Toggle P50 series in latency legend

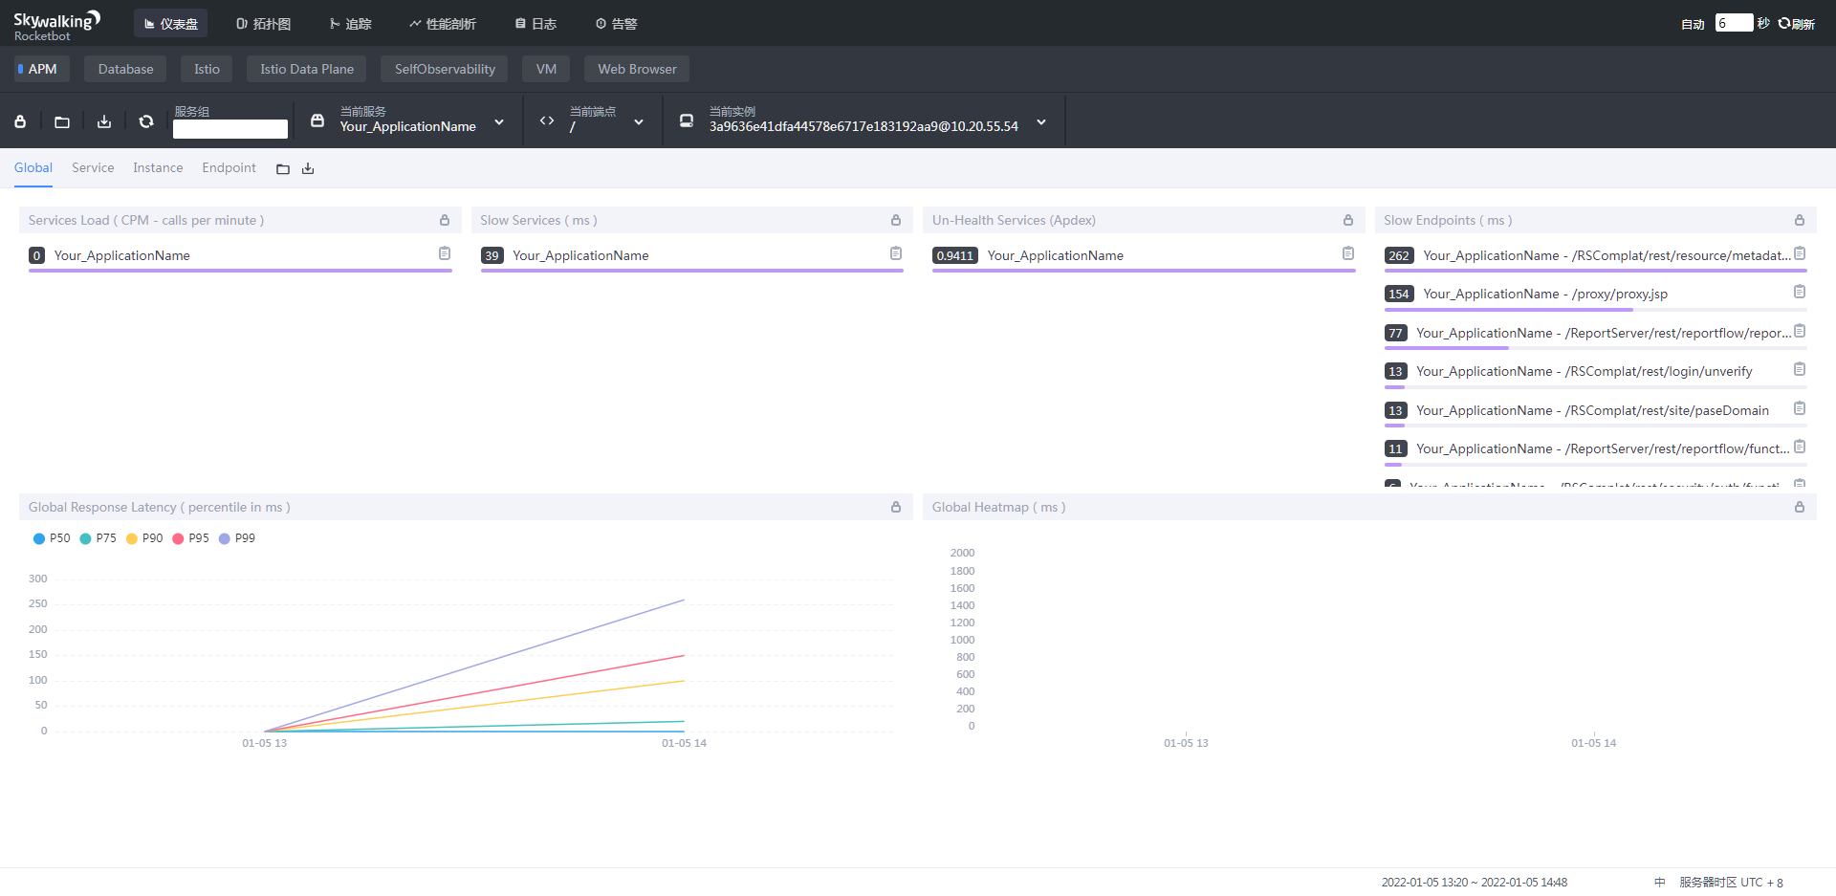(x=52, y=538)
